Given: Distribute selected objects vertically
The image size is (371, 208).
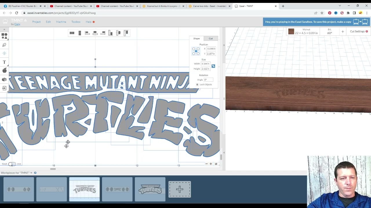Looking at the screenshot, I should point(80,33).
